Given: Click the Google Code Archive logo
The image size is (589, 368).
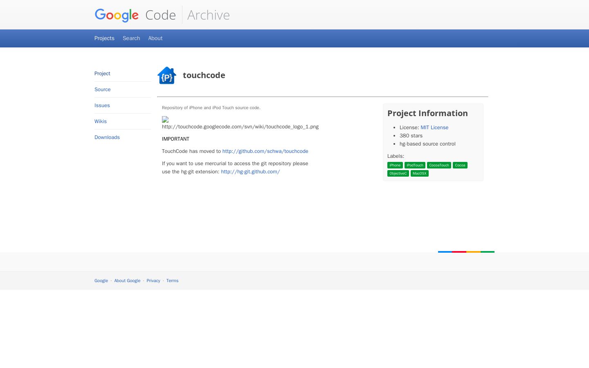Looking at the screenshot, I should pyautogui.click(x=162, y=15).
